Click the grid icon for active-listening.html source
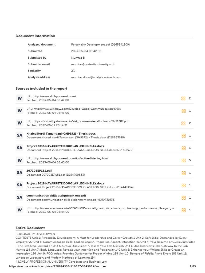205x273 pixels. coord(183,160)
